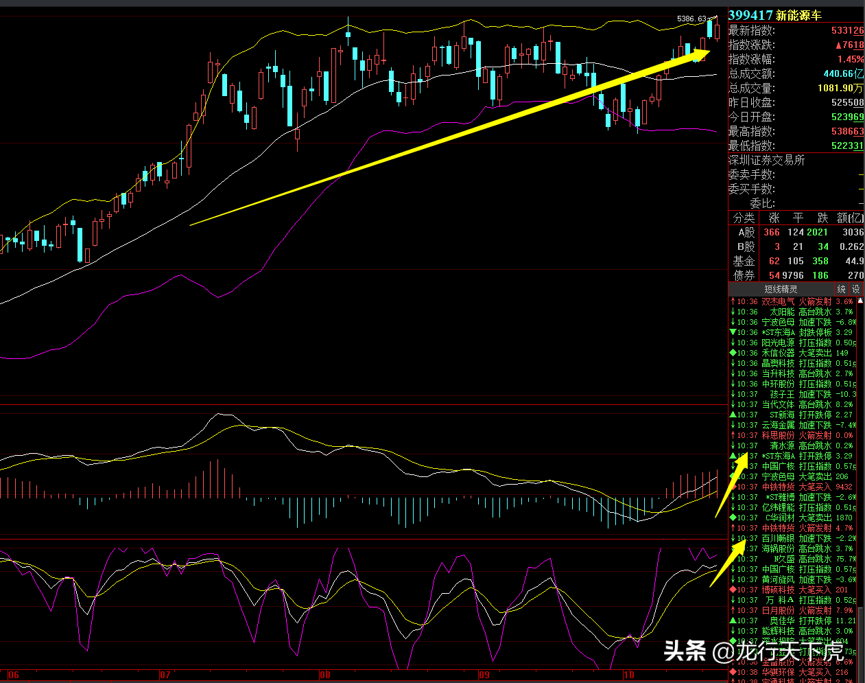Screen dimensions: 865x683
Task: Click the 08 month marker on time axis
Action: click(x=324, y=675)
